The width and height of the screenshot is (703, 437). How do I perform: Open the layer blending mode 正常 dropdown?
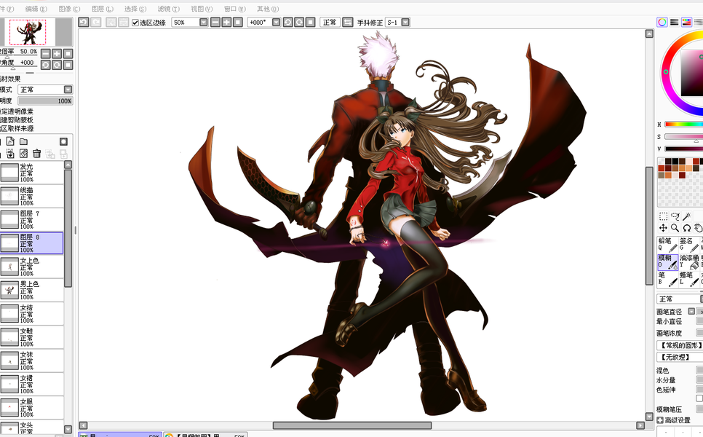coord(45,90)
